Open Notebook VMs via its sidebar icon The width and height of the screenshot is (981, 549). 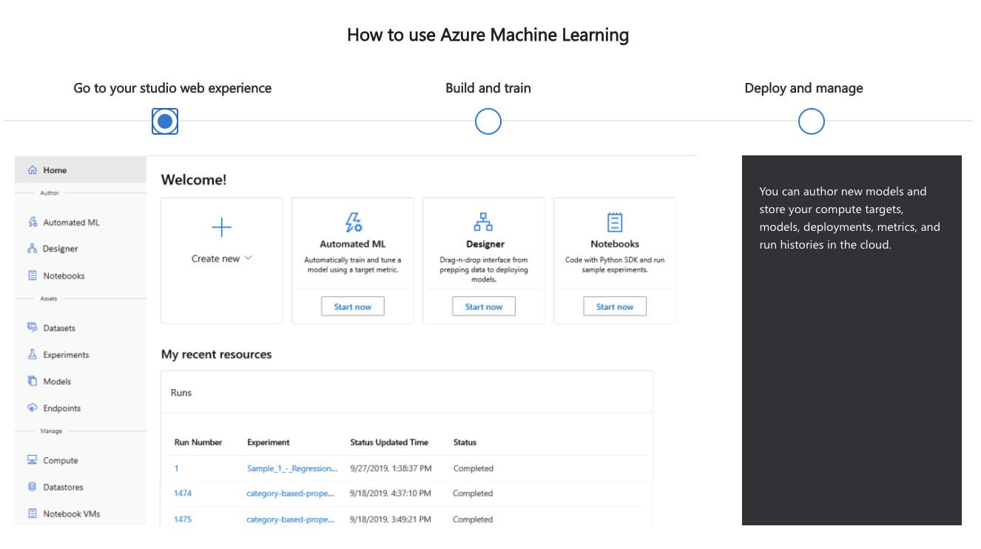33,513
